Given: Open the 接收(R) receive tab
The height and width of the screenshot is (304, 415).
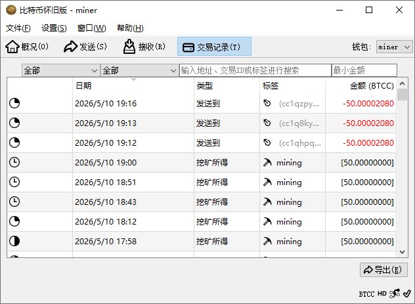Looking at the screenshot, I should 144,47.
